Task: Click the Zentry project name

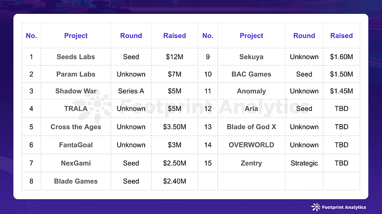Action: coord(252,163)
